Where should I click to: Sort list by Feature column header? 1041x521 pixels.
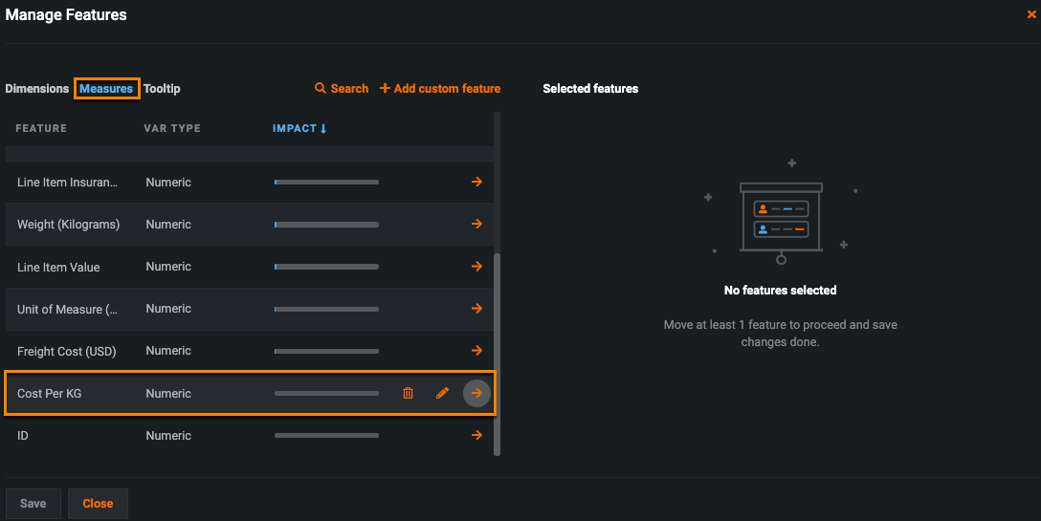(41, 128)
